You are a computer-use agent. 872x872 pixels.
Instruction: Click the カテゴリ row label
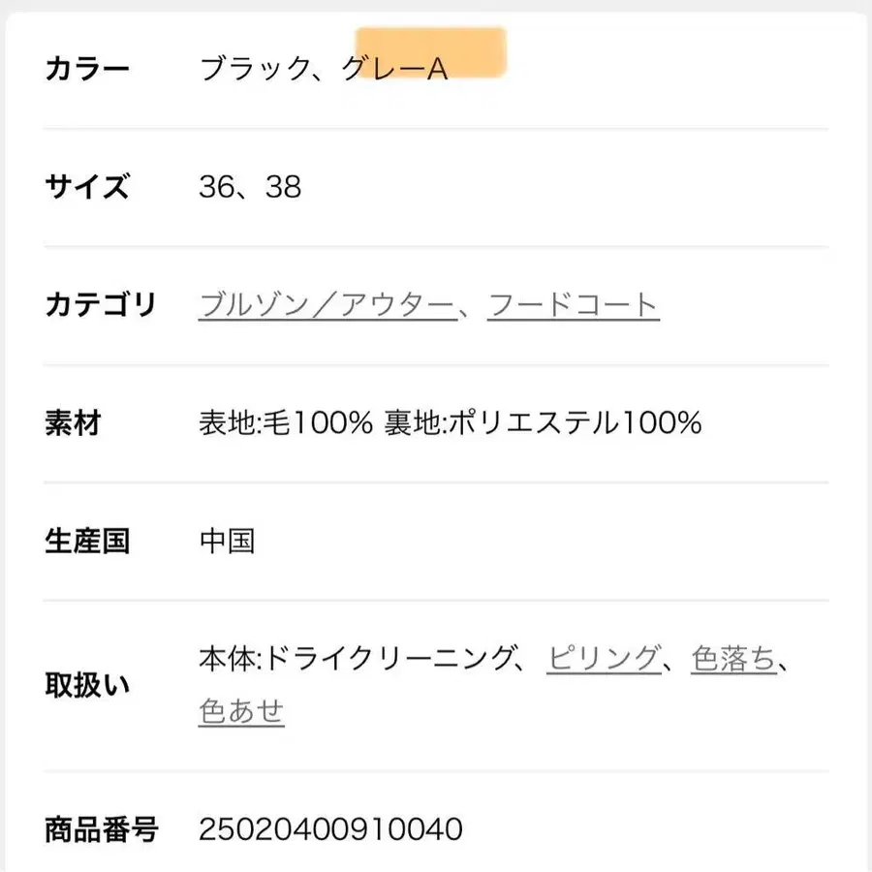(101, 303)
